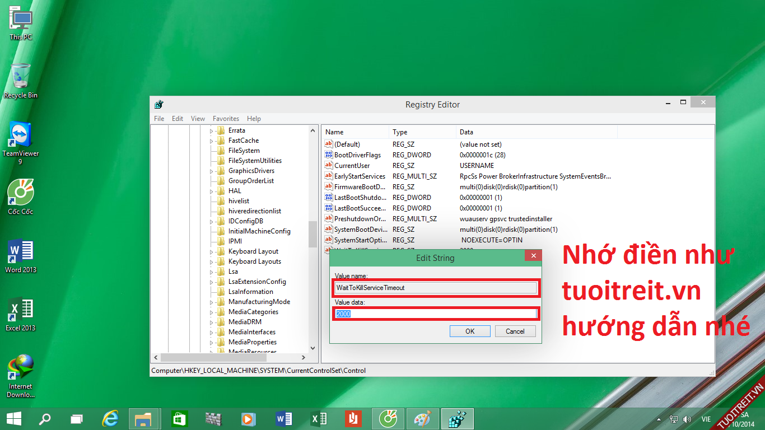Open the Edit menu

tap(178, 119)
